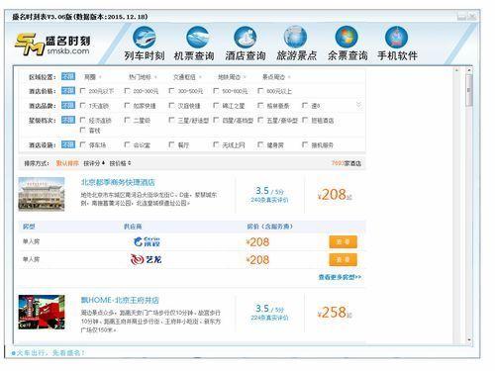Click the 艺龙 eLong supplier logo
The height and width of the screenshot is (371, 495).
pyautogui.click(x=146, y=259)
